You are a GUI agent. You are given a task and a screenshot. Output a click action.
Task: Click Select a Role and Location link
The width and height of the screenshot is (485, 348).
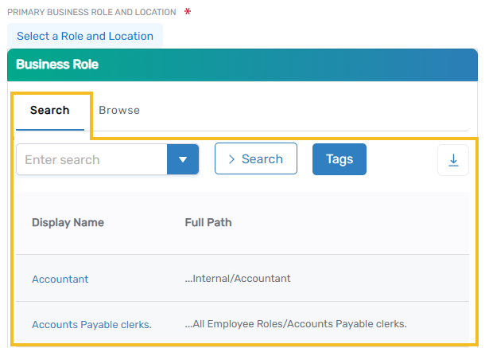click(85, 36)
